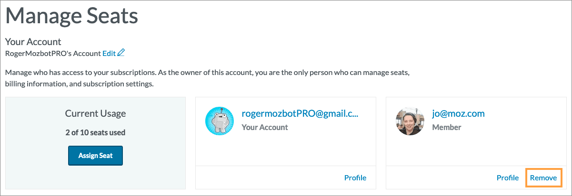Open Profile for the rogermozbotPRO account
Screen dimensions: 572x196
pyautogui.click(x=355, y=178)
